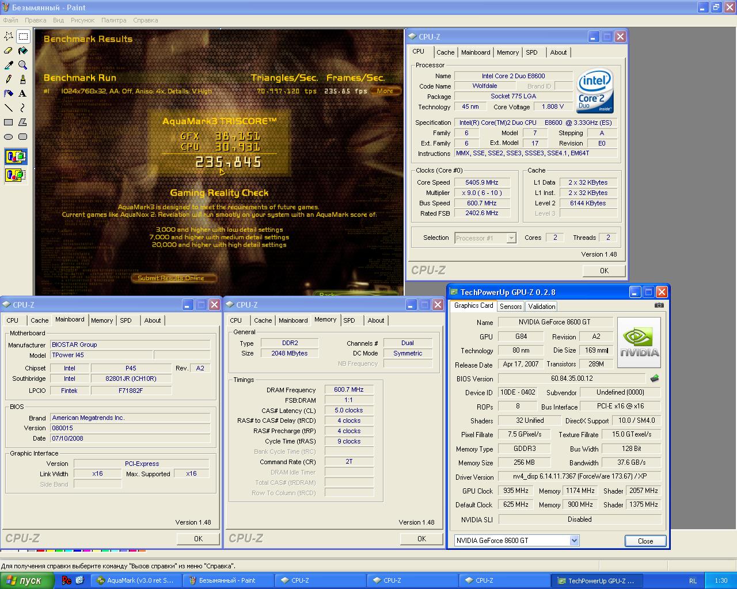The image size is (737, 589).
Task: Open the Вид menu in Paint
Action: 58,20
